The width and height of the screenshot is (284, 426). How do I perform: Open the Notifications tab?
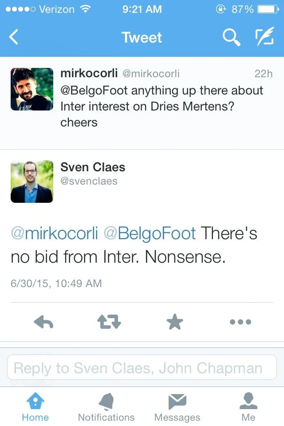pyautogui.click(x=106, y=407)
